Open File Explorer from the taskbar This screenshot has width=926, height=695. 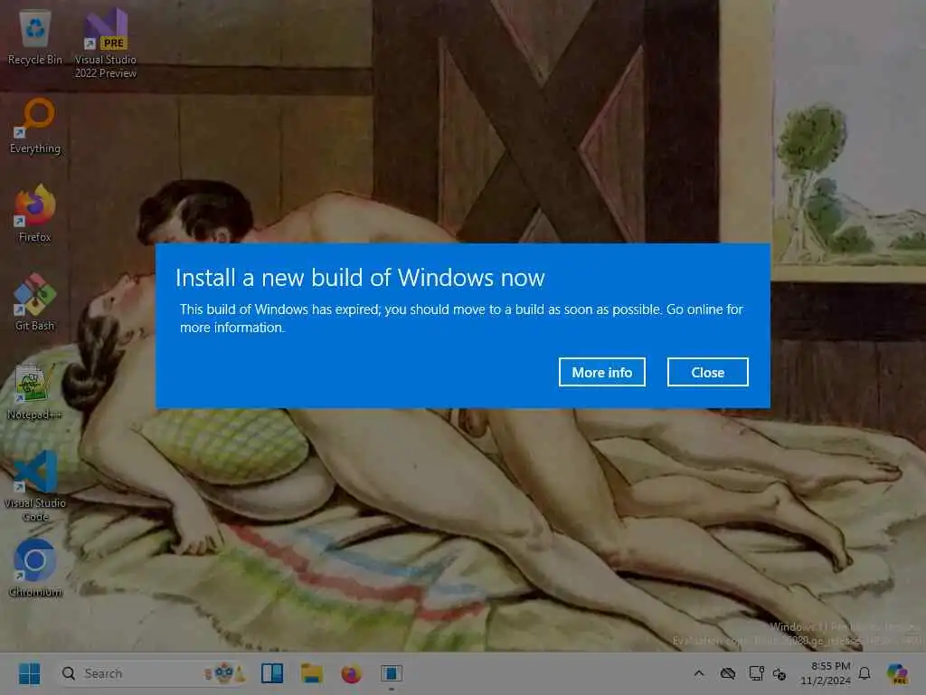[312, 673]
